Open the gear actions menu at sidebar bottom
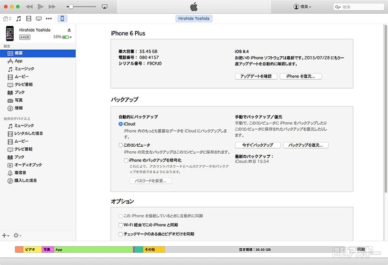Viewport: 388px width, 265px height. click(x=17, y=235)
